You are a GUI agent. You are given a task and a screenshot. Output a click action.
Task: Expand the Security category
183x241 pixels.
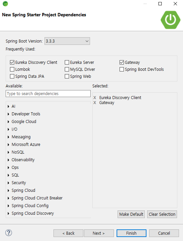(x=8, y=183)
